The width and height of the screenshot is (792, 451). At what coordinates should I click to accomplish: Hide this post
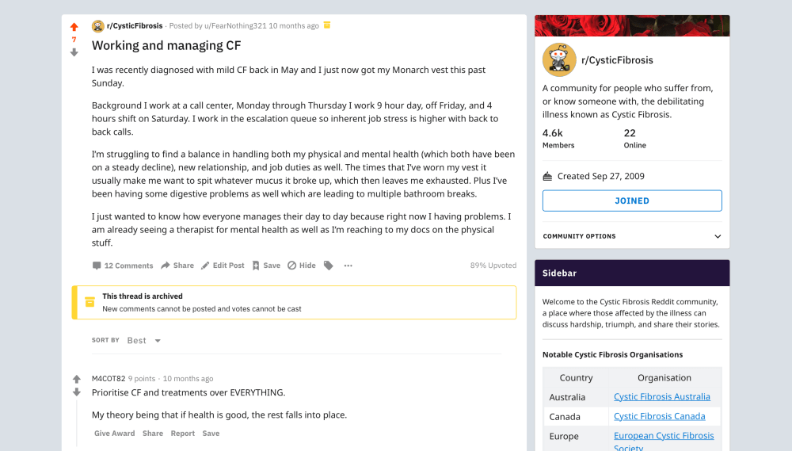click(301, 266)
